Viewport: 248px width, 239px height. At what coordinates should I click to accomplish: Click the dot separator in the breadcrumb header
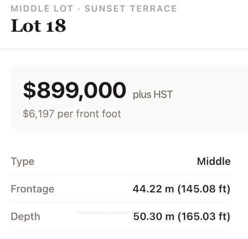79,9
